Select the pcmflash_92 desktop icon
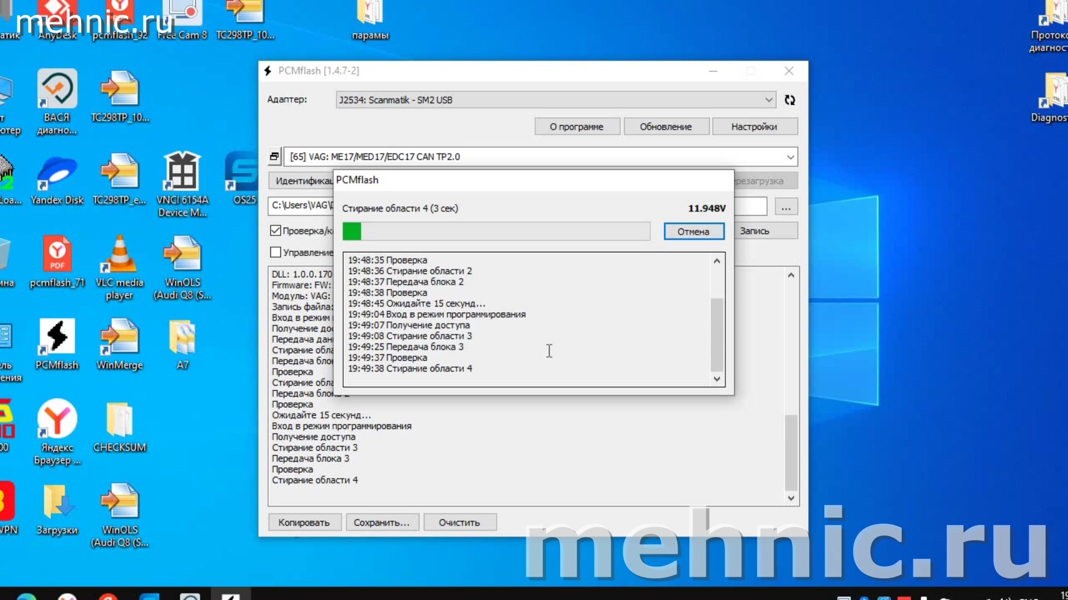Viewport: 1068px width, 600px height. (120, 21)
